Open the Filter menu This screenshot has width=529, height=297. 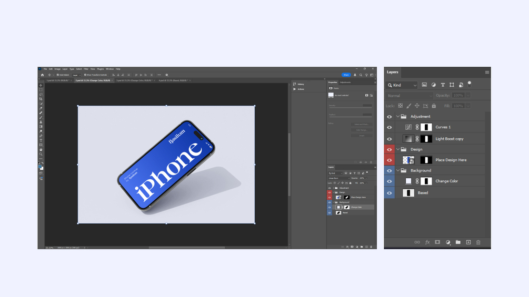[86, 69]
